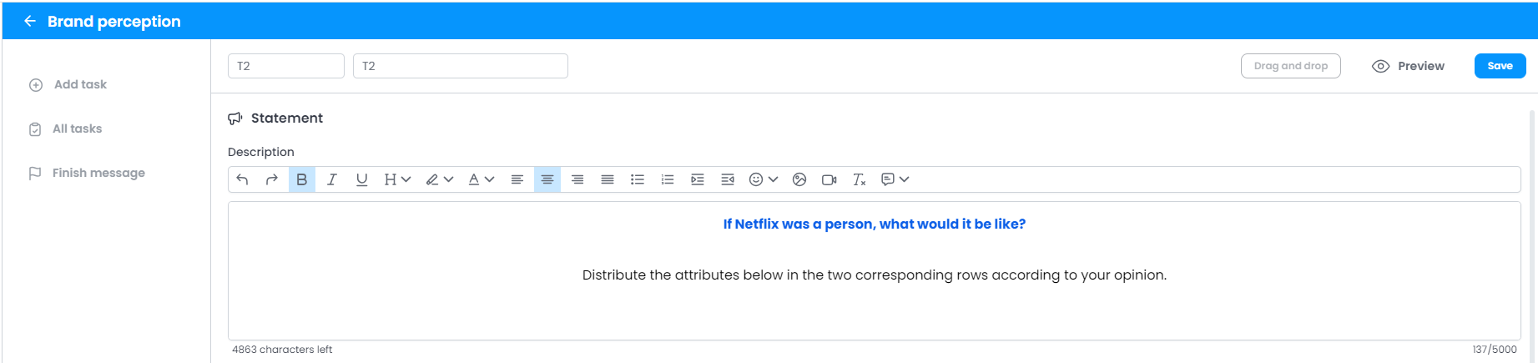Viewport: 1538px width, 363px height.
Task: Insert an image into description
Action: click(x=799, y=179)
